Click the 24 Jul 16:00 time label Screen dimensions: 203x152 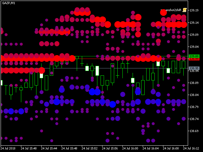point(130,148)
